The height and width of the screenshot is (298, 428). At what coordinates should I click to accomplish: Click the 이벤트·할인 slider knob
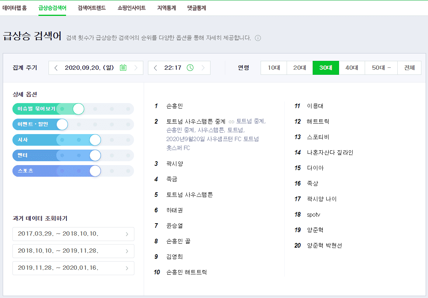click(62, 124)
